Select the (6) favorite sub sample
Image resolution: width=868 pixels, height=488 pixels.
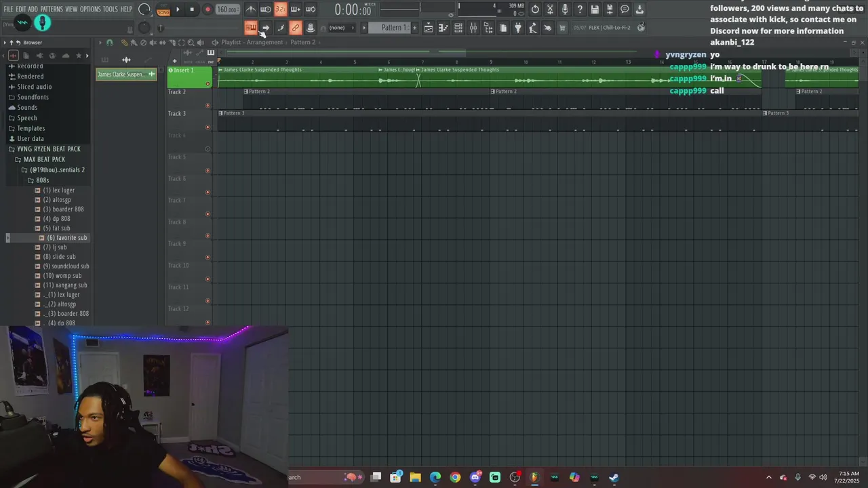63,238
